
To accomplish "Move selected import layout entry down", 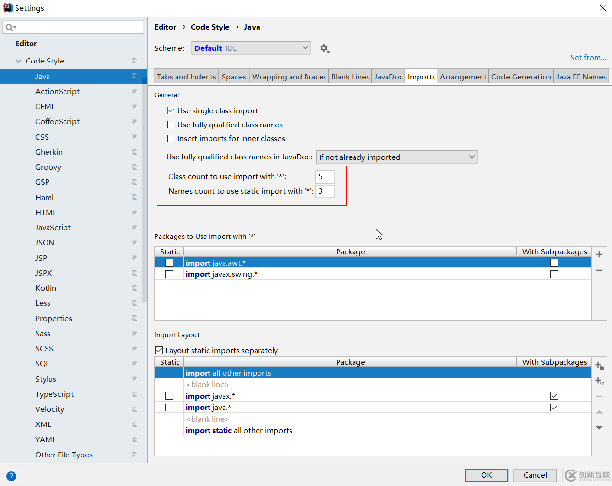I will (599, 427).
